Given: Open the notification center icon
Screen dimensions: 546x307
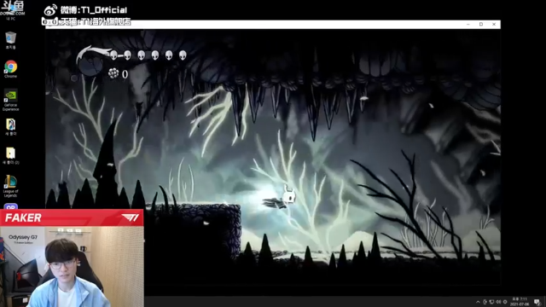Looking at the screenshot, I should [x=537, y=302].
